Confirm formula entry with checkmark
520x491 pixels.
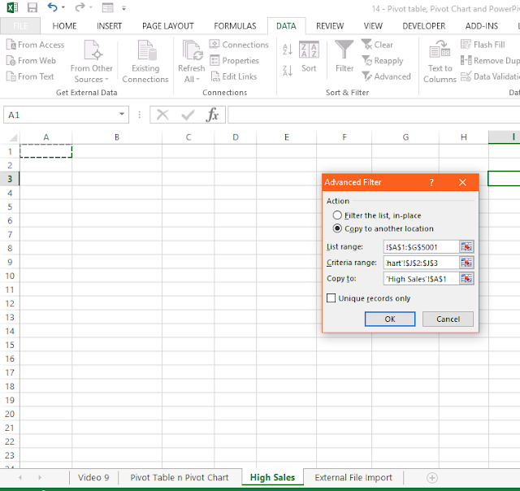(188, 115)
